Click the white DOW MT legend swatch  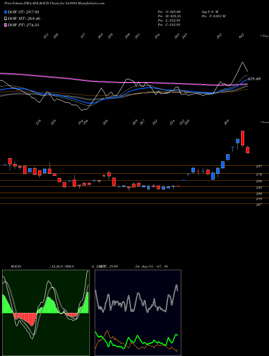click(5, 18)
